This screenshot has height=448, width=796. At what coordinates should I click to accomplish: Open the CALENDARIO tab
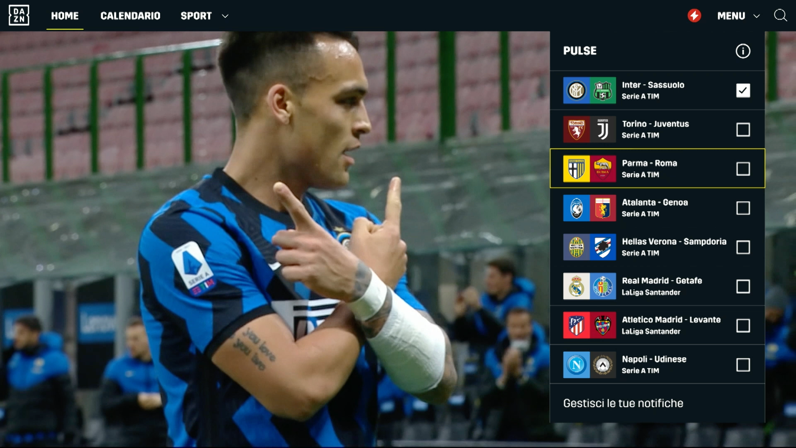[x=130, y=16]
